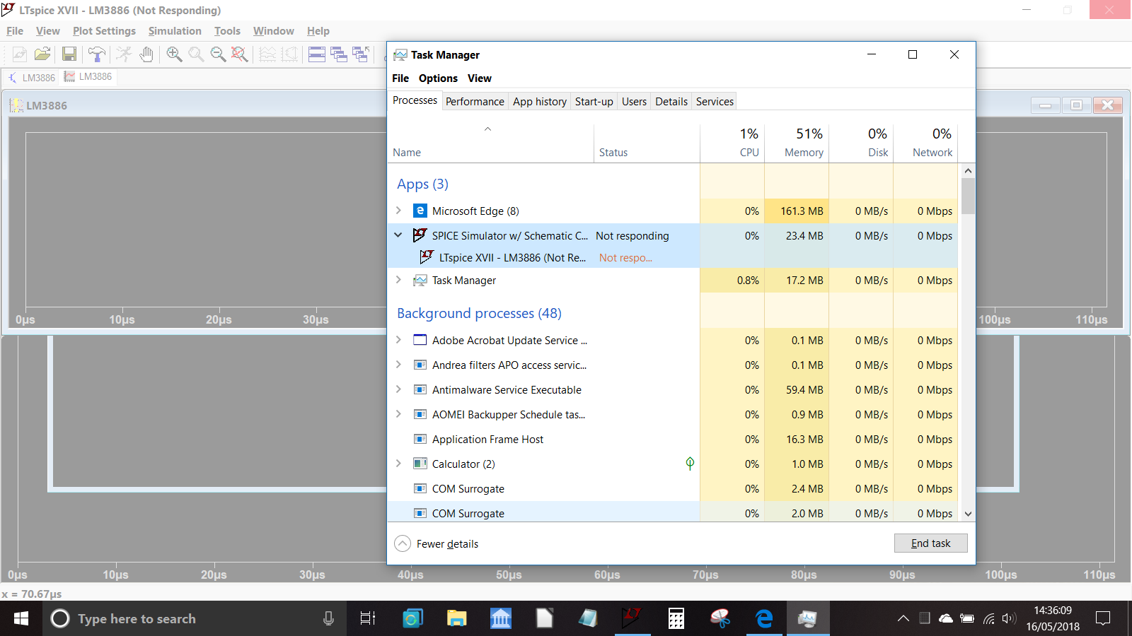This screenshot has width=1132, height=636.
Task: Open Snipping Tool from the taskbar
Action: click(720, 618)
